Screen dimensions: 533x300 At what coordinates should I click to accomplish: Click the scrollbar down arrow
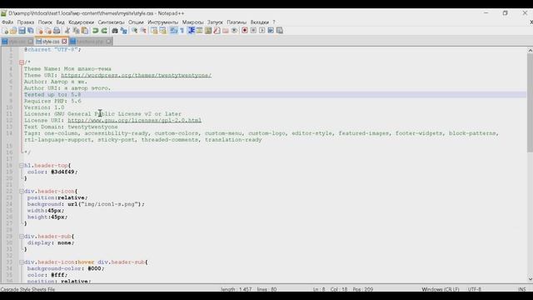(530, 279)
